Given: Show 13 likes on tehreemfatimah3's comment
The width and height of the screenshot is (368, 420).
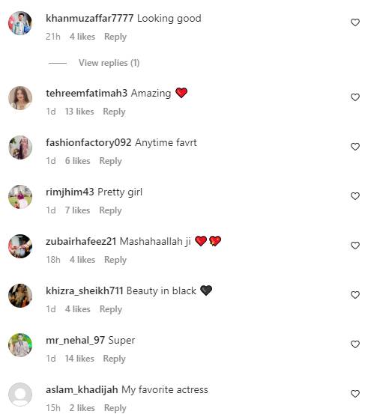Looking at the screenshot, I should (79, 112).
